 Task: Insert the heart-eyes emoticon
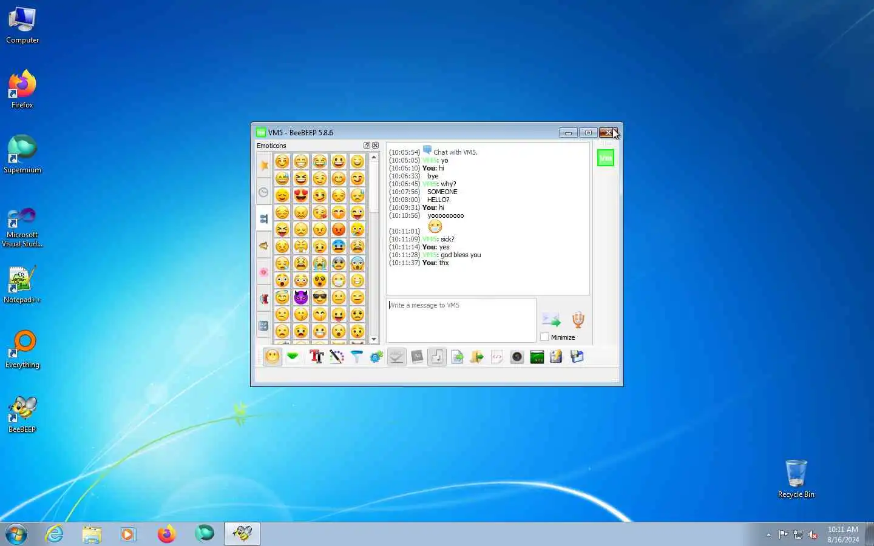point(301,195)
